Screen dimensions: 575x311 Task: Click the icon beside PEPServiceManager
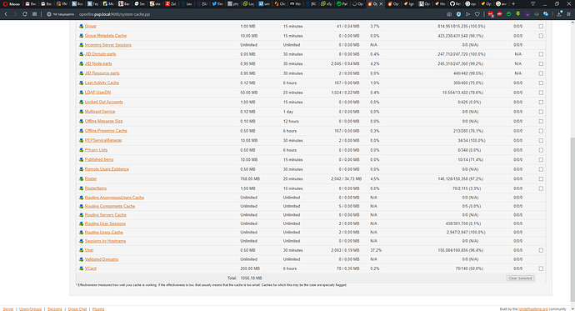point(82,140)
